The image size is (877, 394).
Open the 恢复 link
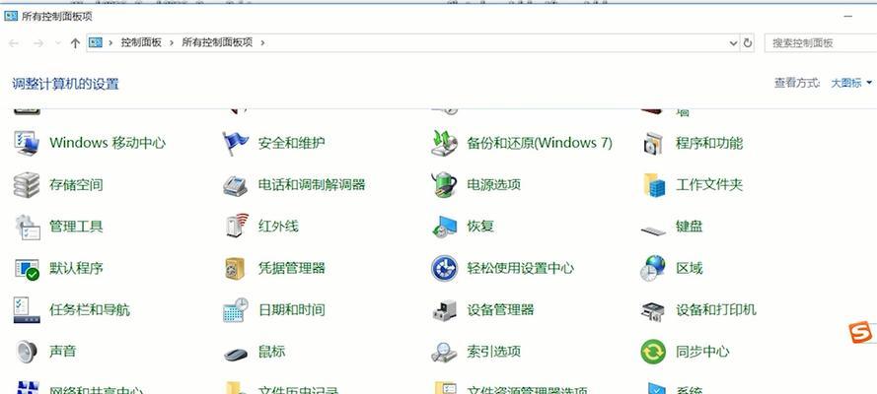pos(480,227)
